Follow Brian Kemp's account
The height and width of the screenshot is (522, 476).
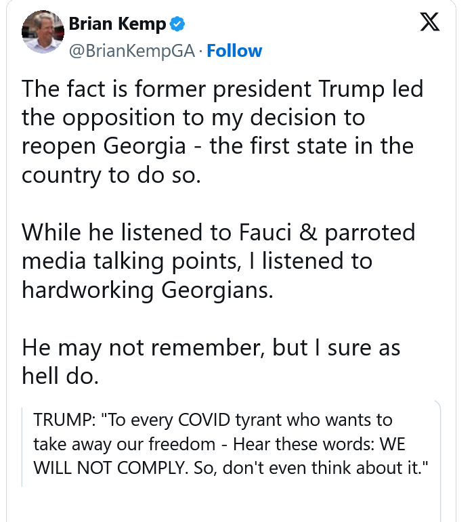pos(234,51)
